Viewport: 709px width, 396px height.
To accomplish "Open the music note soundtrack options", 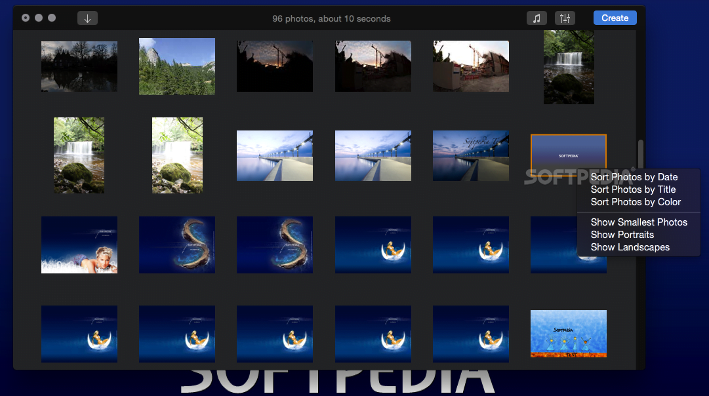I will click(536, 18).
